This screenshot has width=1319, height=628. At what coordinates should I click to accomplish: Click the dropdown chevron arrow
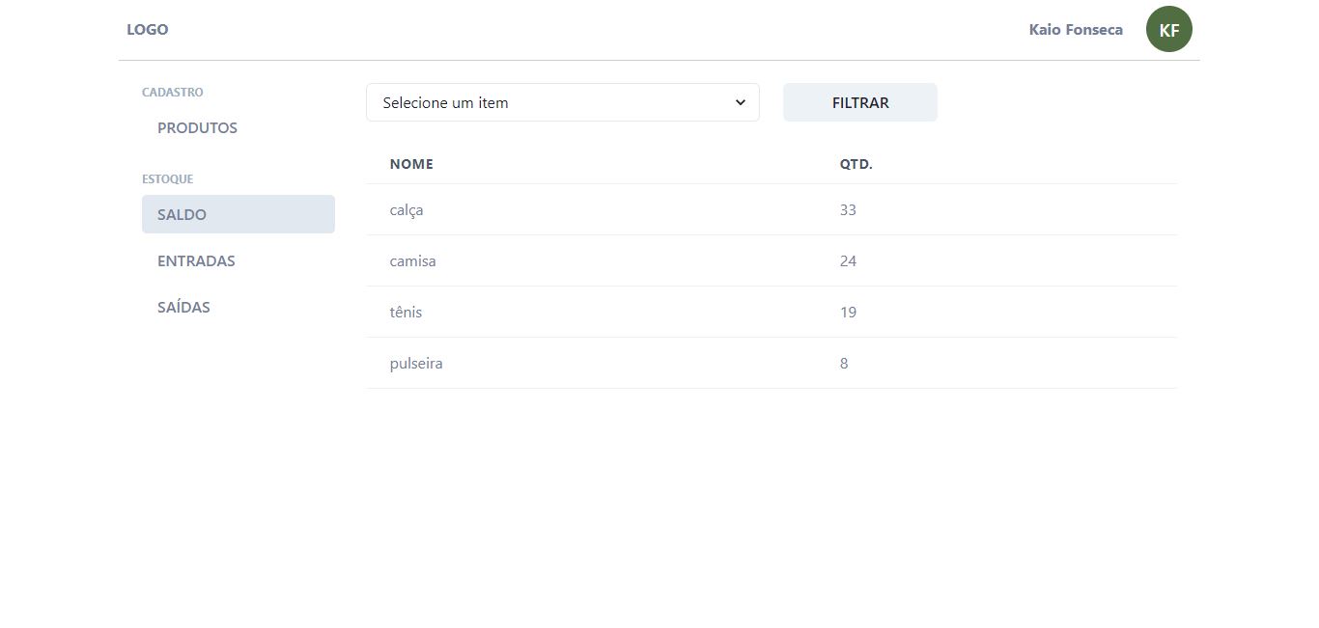pyautogui.click(x=740, y=102)
